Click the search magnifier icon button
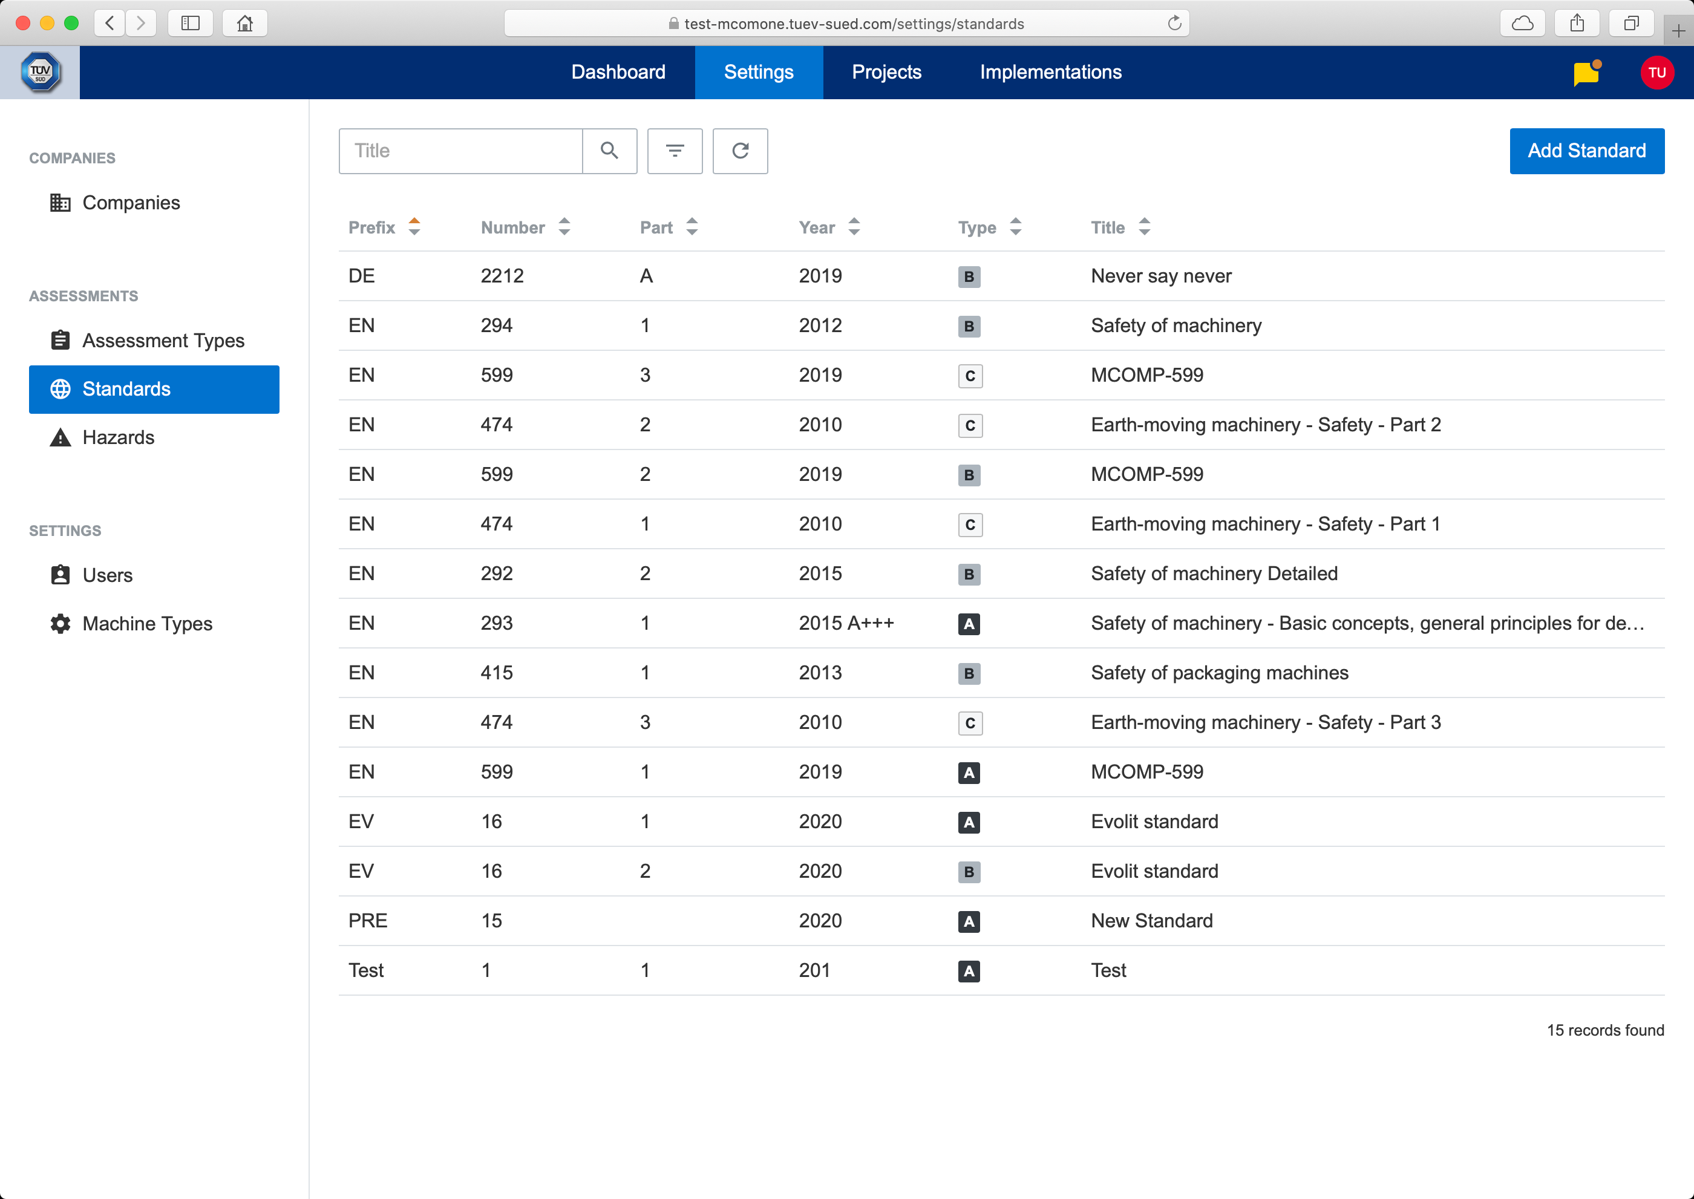1694x1199 pixels. (609, 151)
